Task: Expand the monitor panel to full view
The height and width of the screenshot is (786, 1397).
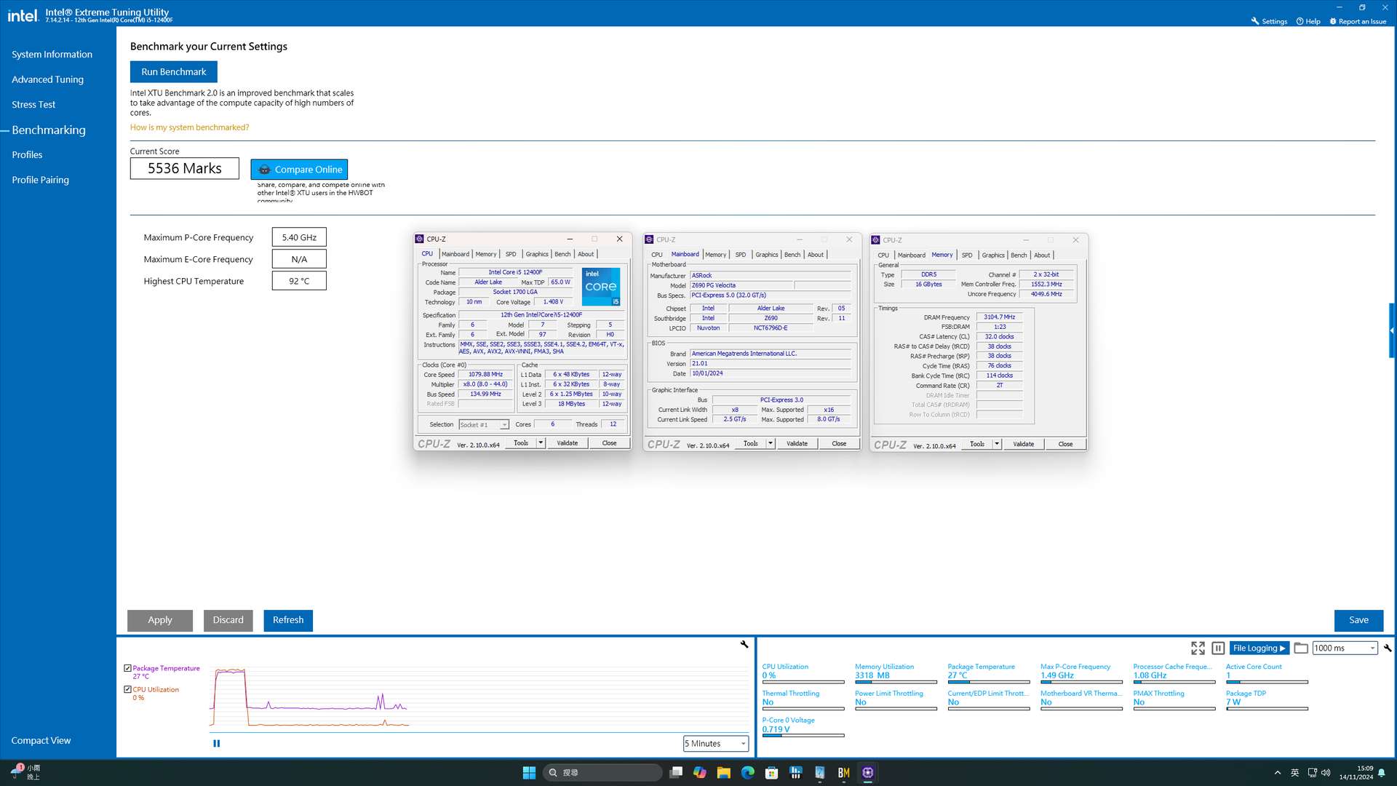Action: point(1198,648)
